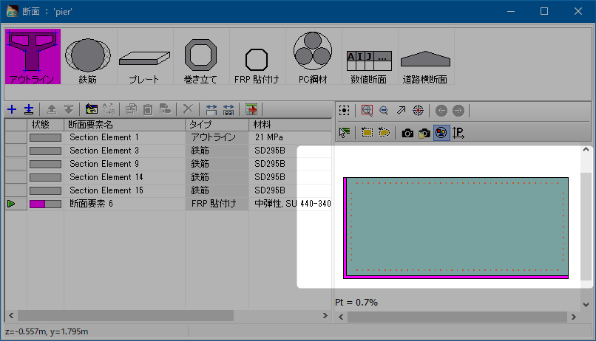
Task: Select the Section Element 9 row
Action: point(168,164)
